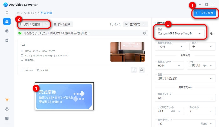
Task: Open the 音声ビットレート 192 kbps dropdown
Action: pyautogui.click(x=185, y=123)
